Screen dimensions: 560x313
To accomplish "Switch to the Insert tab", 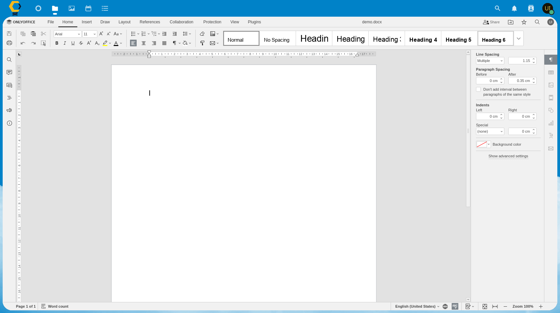I will pyautogui.click(x=87, y=22).
